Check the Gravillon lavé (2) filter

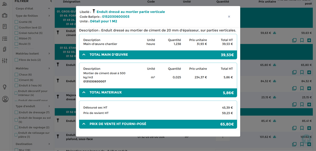point(16,28)
